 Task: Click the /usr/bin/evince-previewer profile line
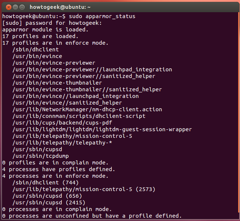[x=53, y=63]
